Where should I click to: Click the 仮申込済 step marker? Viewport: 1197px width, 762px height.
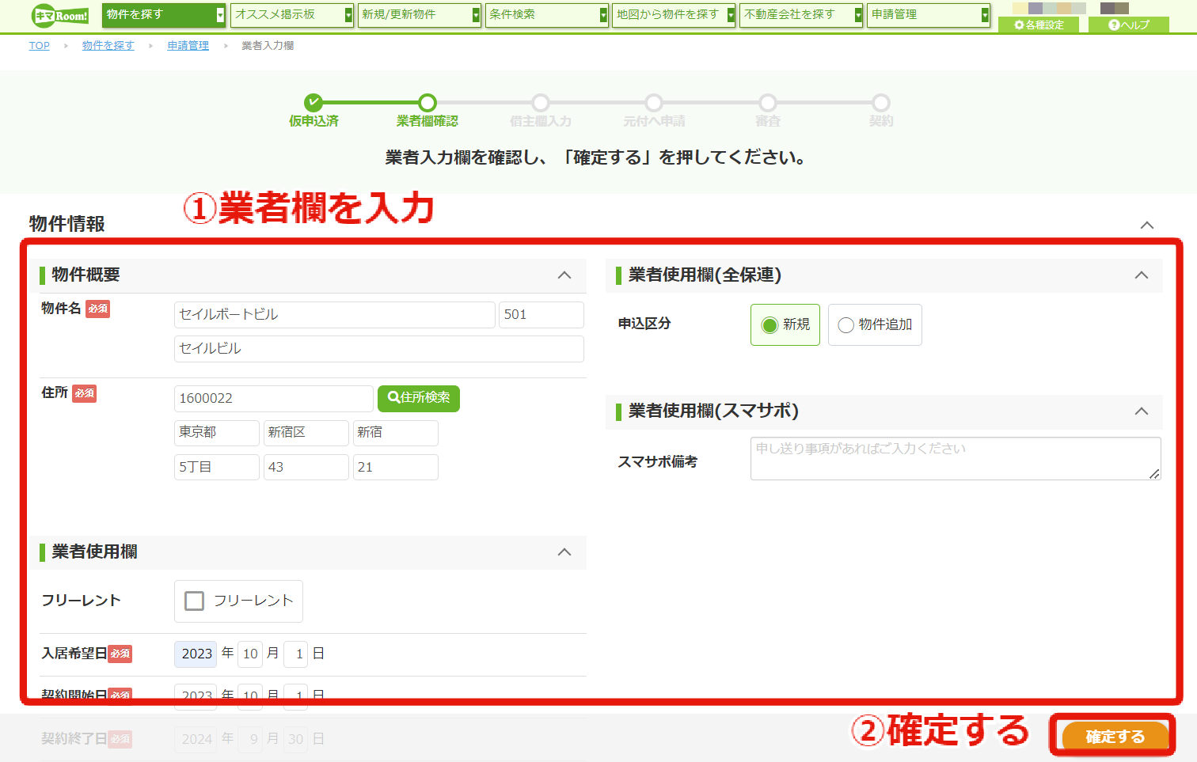click(x=313, y=103)
